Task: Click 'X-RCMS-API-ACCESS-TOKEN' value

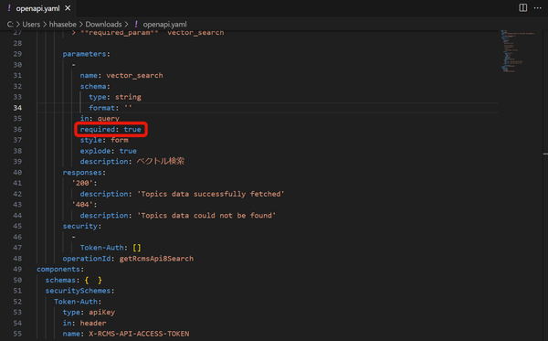Action: [x=139, y=334]
